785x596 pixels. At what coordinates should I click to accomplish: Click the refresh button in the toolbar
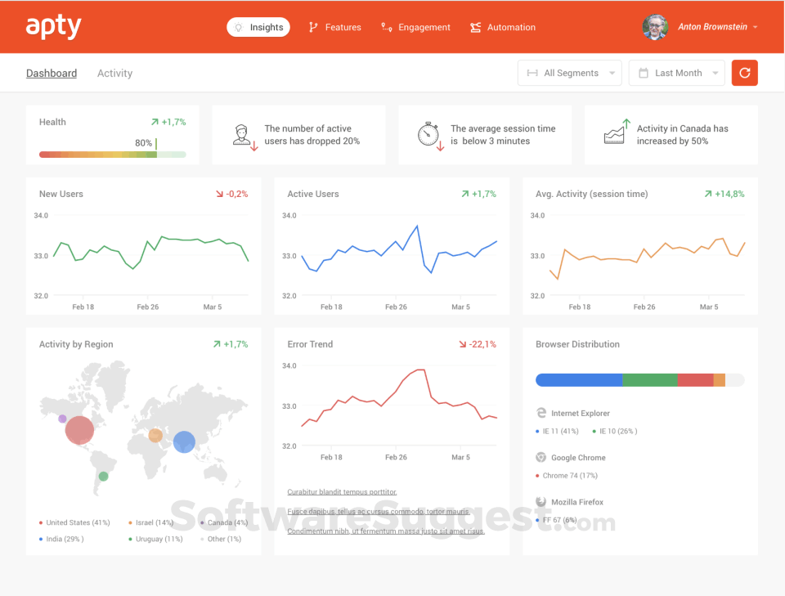(744, 73)
